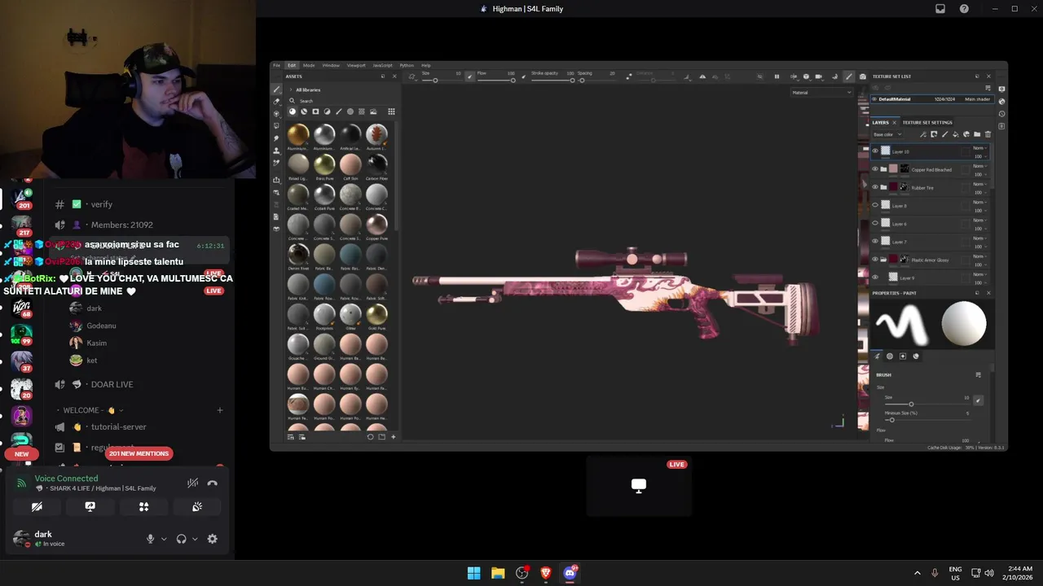Open the File menu
The height and width of the screenshot is (586, 1043).
(276, 65)
